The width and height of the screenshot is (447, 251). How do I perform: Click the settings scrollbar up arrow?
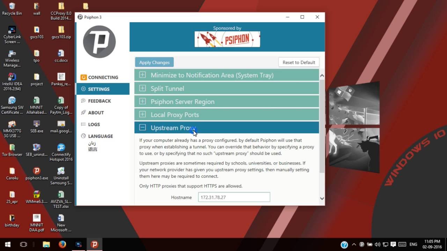(x=322, y=76)
